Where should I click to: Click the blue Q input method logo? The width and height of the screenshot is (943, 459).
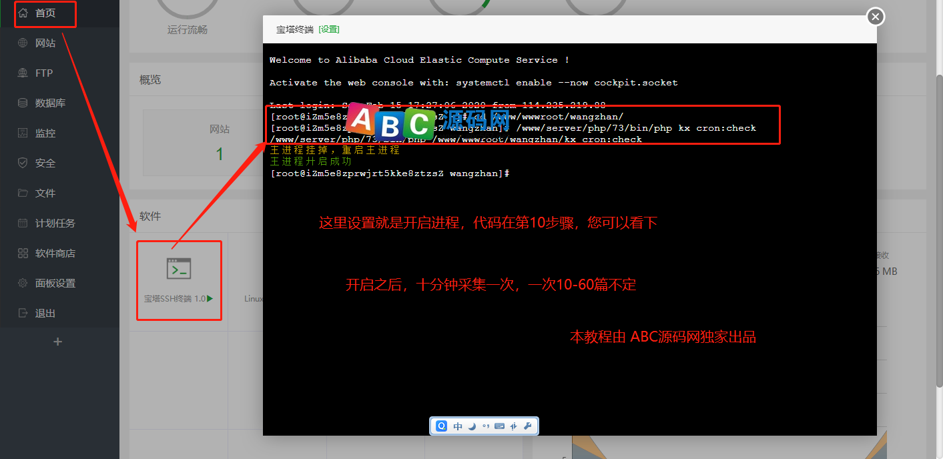441,426
